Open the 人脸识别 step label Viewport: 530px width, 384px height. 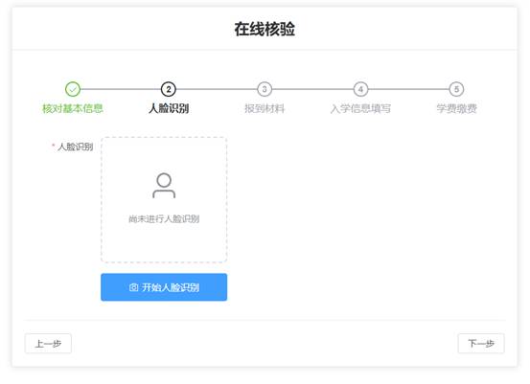coord(169,108)
